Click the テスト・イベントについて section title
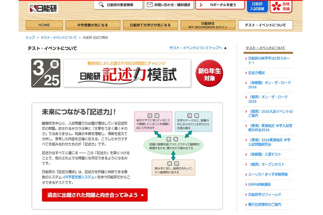 click(52, 48)
